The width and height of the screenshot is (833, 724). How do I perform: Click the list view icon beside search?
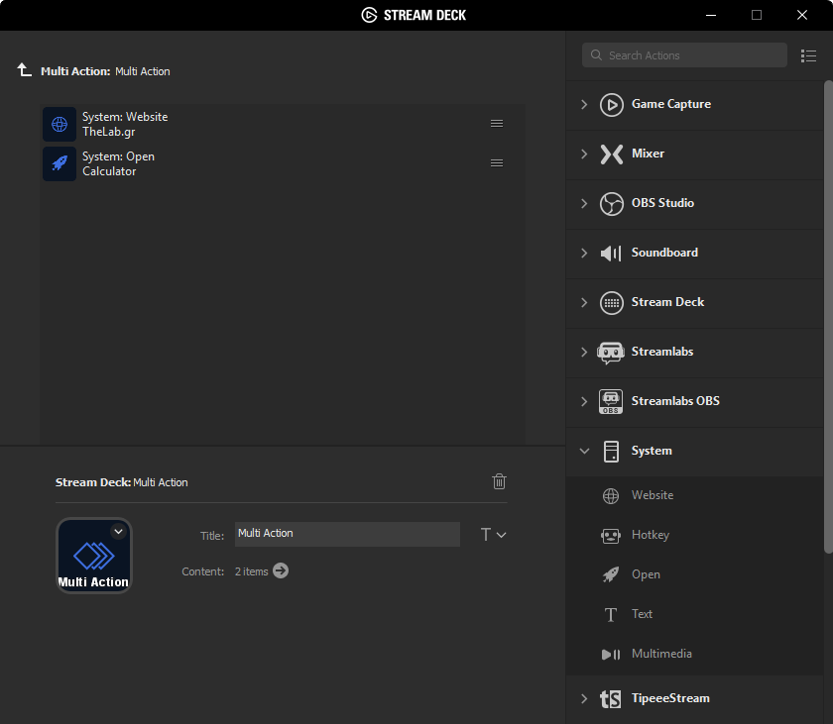[808, 55]
